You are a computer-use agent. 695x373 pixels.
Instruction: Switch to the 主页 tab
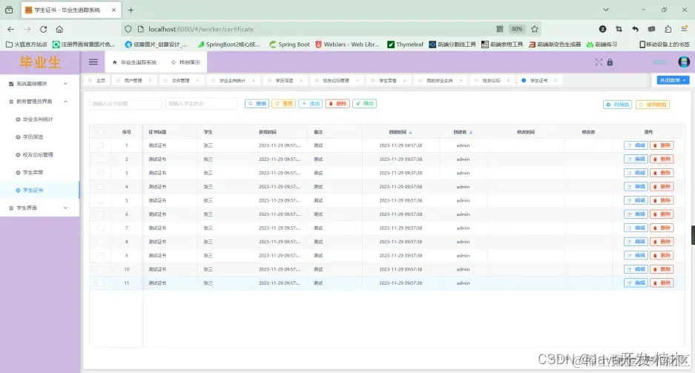click(97, 81)
